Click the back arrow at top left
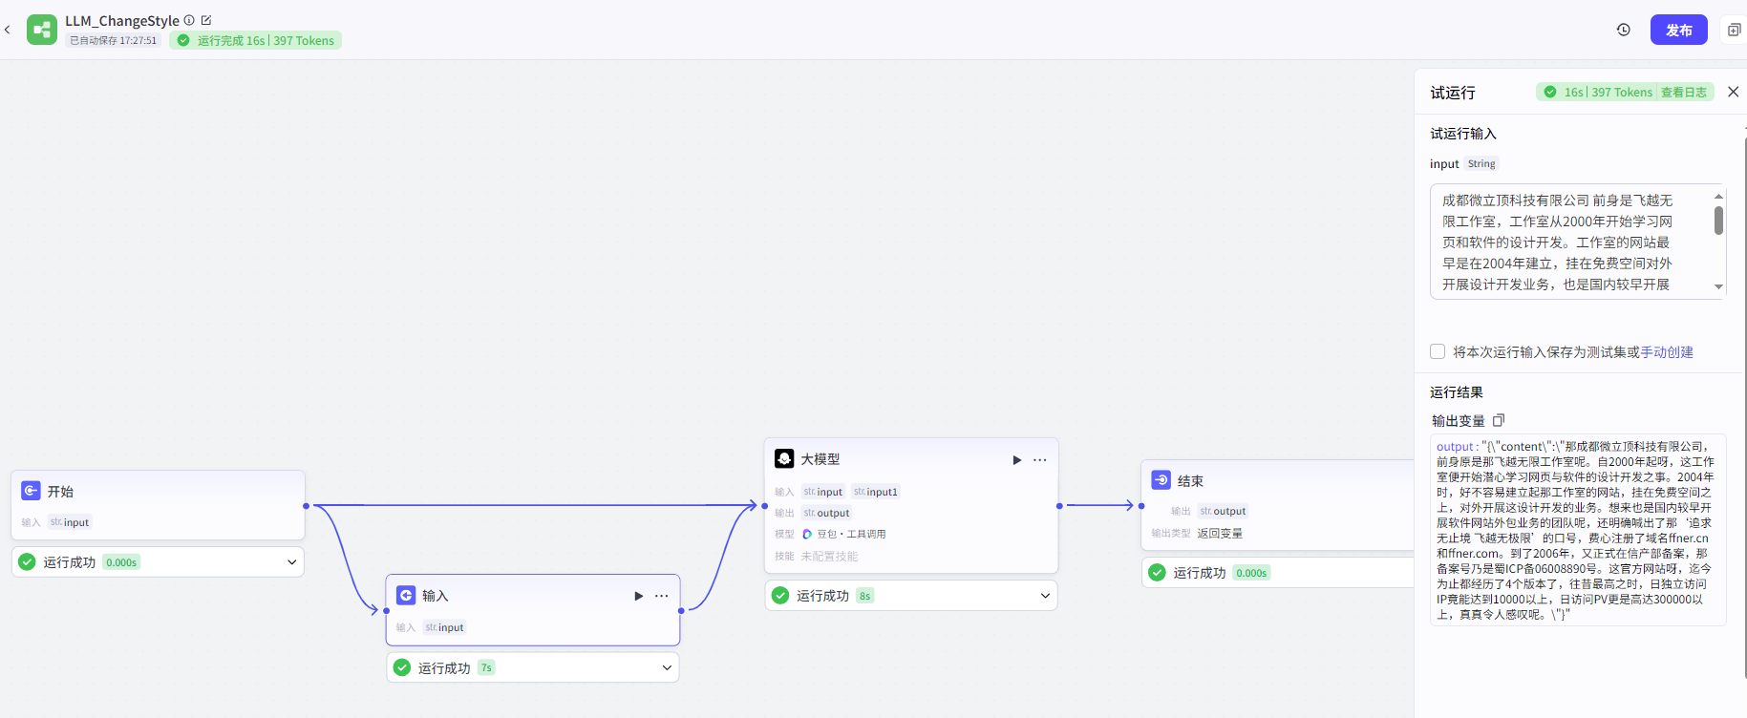The height and width of the screenshot is (718, 1747). click(x=8, y=31)
